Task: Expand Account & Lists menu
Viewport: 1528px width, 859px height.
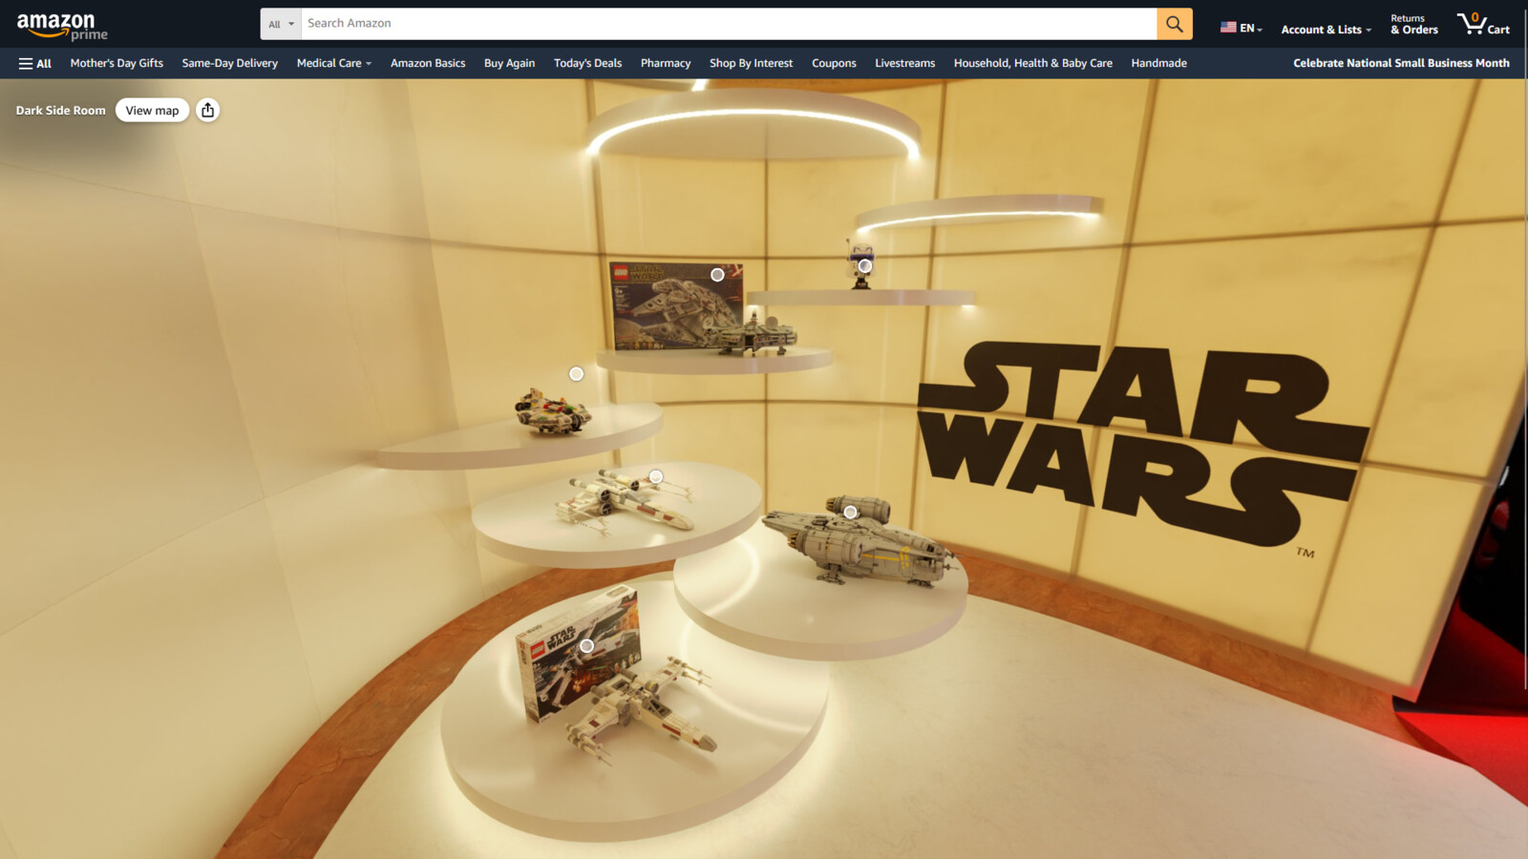Action: tap(1326, 30)
